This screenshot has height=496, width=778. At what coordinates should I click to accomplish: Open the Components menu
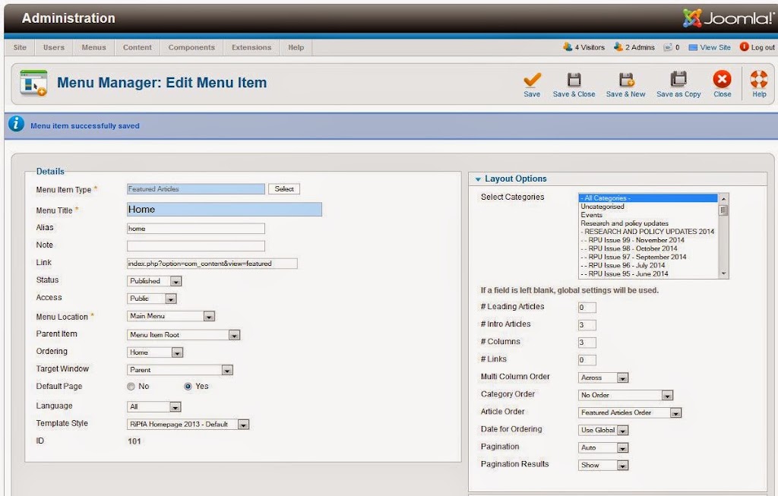[191, 48]
